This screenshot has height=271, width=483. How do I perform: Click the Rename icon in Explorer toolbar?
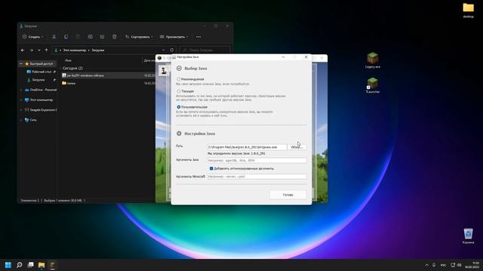point(91,37)
